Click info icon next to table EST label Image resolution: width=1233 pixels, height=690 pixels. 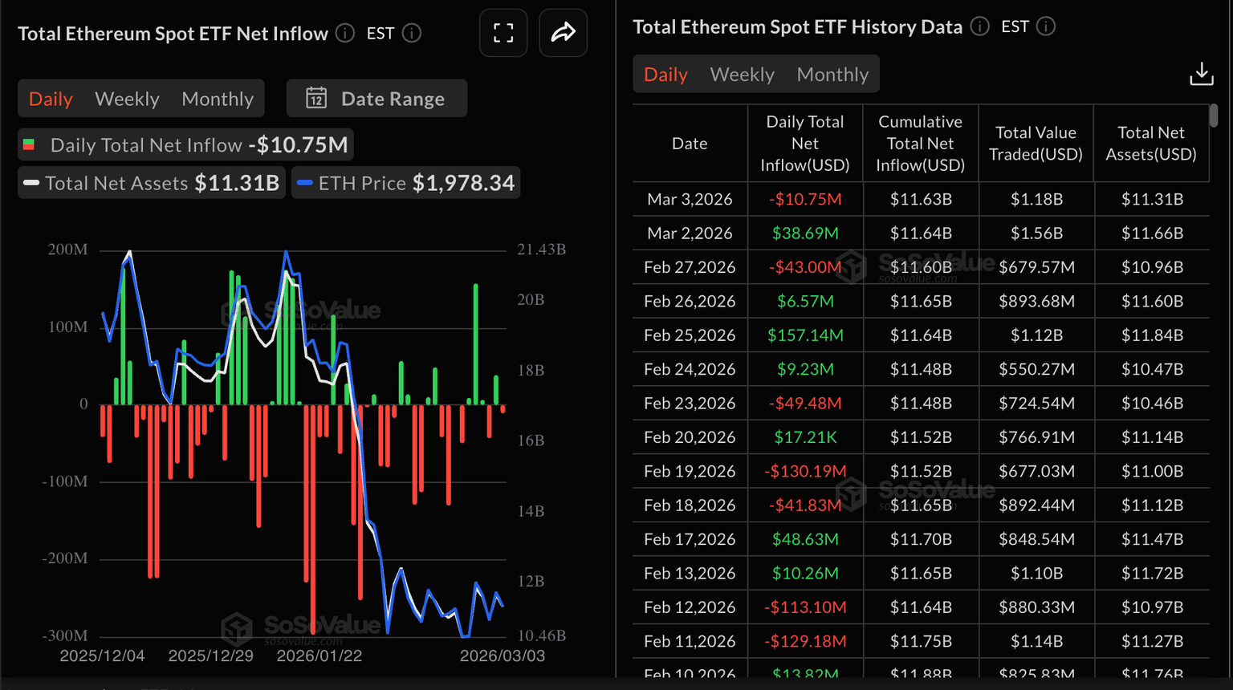click(1046, 27)
